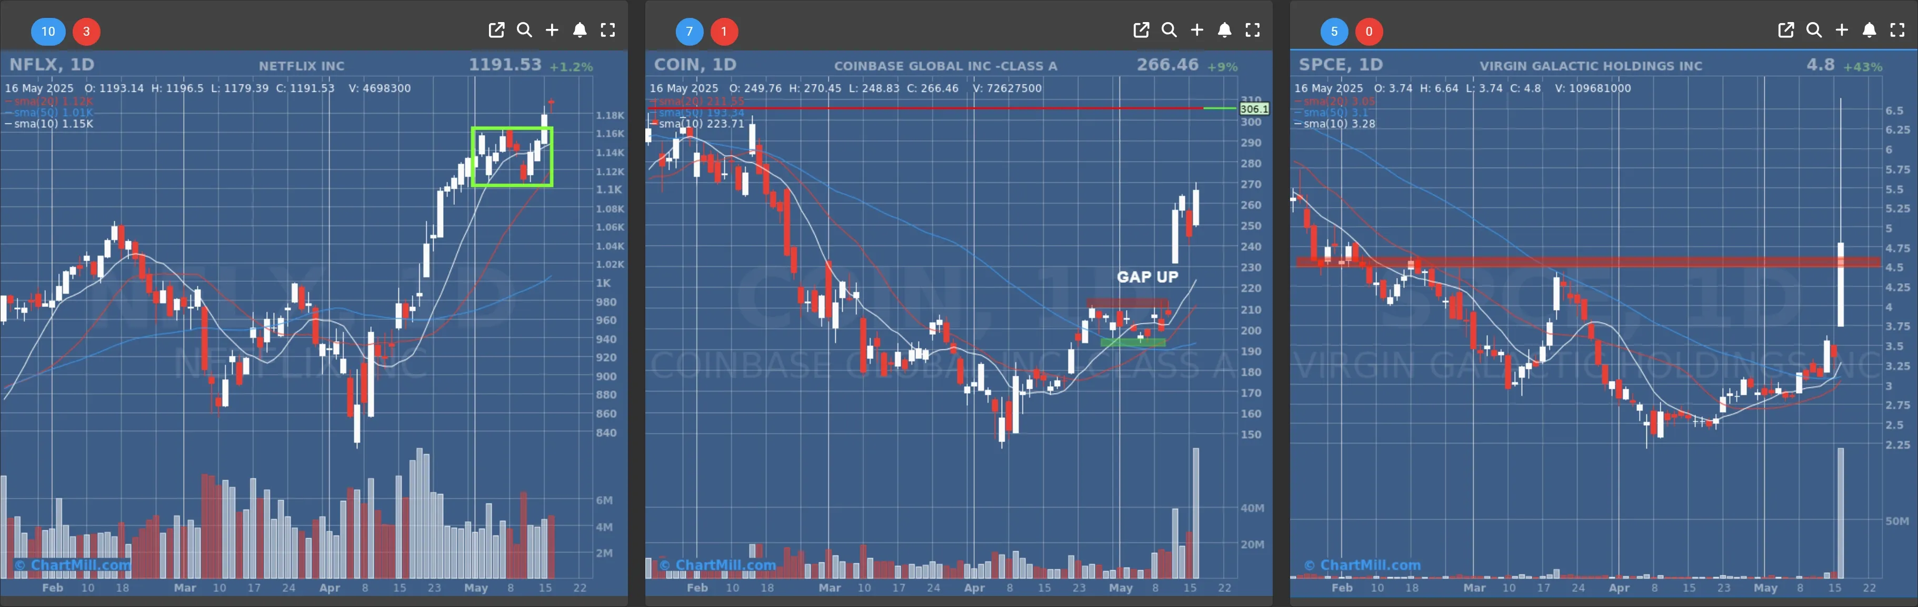
Task: Click the blue 5 badge on SPCE
Action: pyautogui.click(x=1334, y=31)
